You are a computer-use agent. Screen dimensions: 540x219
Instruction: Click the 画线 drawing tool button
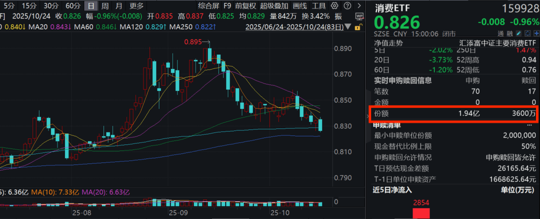click(x=300, y=6)
